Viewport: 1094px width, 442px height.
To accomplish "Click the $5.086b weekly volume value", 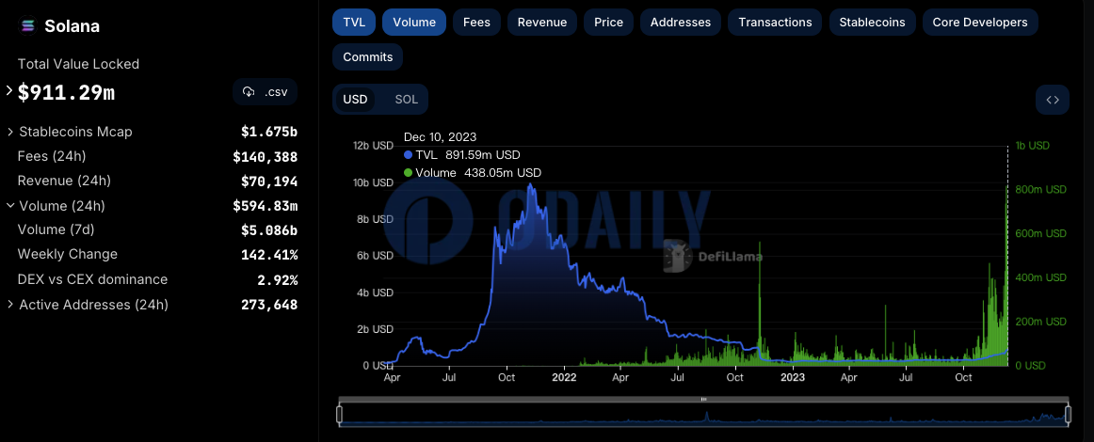I will (x=269, y=230).
